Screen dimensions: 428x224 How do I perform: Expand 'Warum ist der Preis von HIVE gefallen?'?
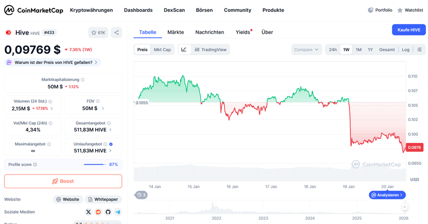[x=52, y=62]
